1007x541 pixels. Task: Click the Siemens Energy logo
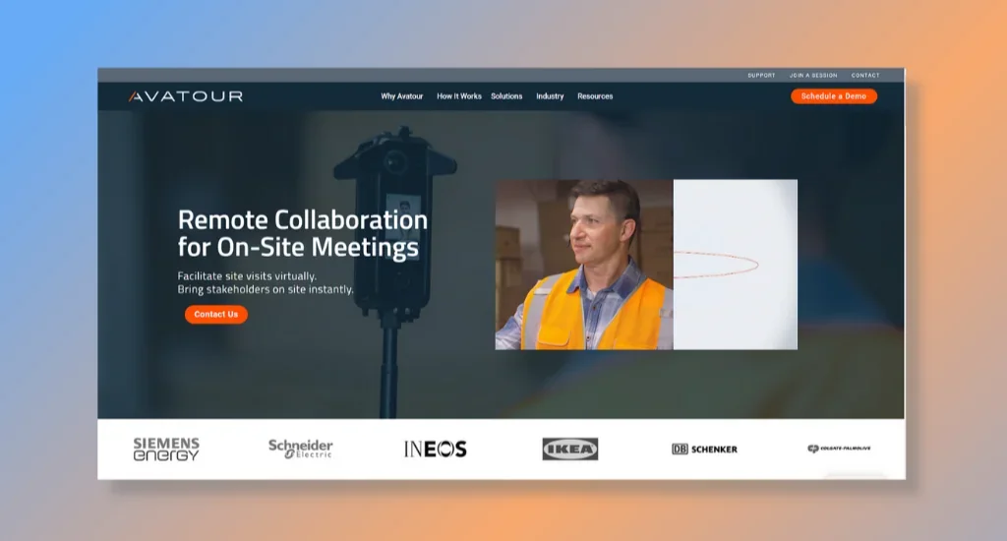(166, 450)
